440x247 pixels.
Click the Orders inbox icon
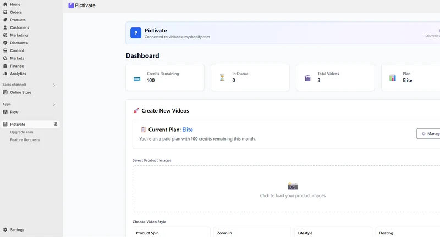(x=5, y=12)
